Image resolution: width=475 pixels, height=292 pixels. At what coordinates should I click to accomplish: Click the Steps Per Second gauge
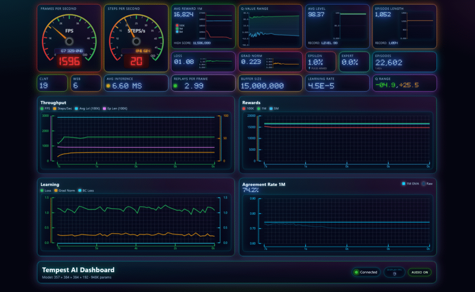136,38
